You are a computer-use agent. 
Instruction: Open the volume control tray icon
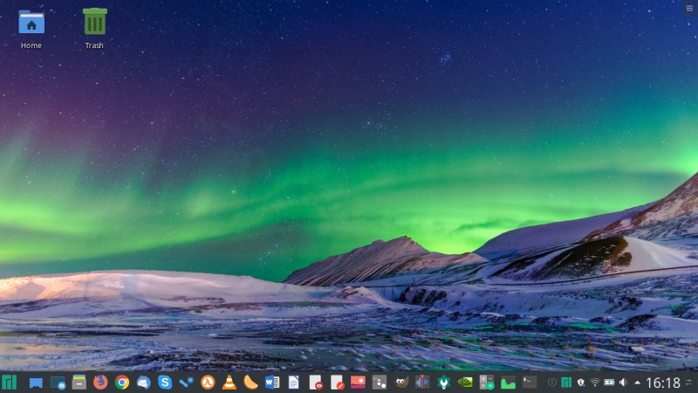coord(623,383)
